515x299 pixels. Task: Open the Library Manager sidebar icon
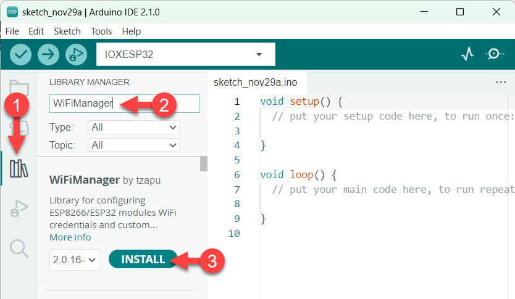(19, 169)
